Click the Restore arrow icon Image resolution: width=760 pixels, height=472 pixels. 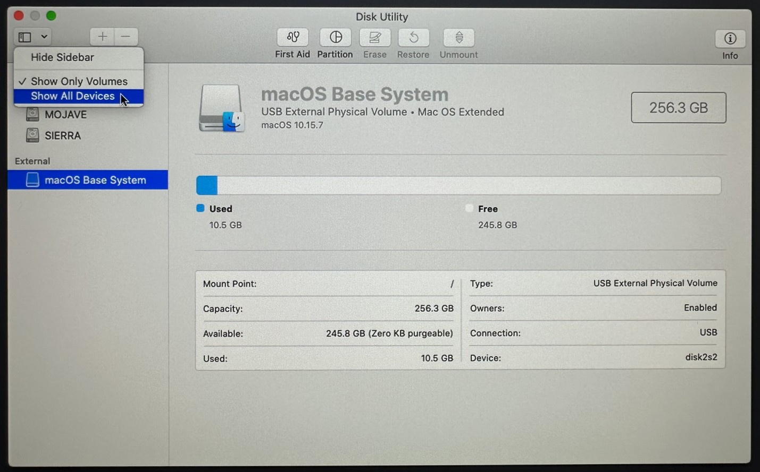(x=413, y=38)
